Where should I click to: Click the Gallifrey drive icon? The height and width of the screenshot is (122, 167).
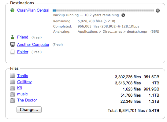tap(13, 82)
